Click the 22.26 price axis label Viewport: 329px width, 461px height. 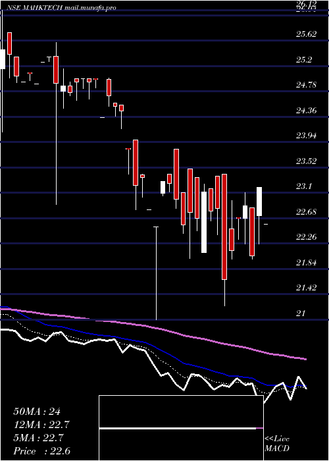[307, 237]
